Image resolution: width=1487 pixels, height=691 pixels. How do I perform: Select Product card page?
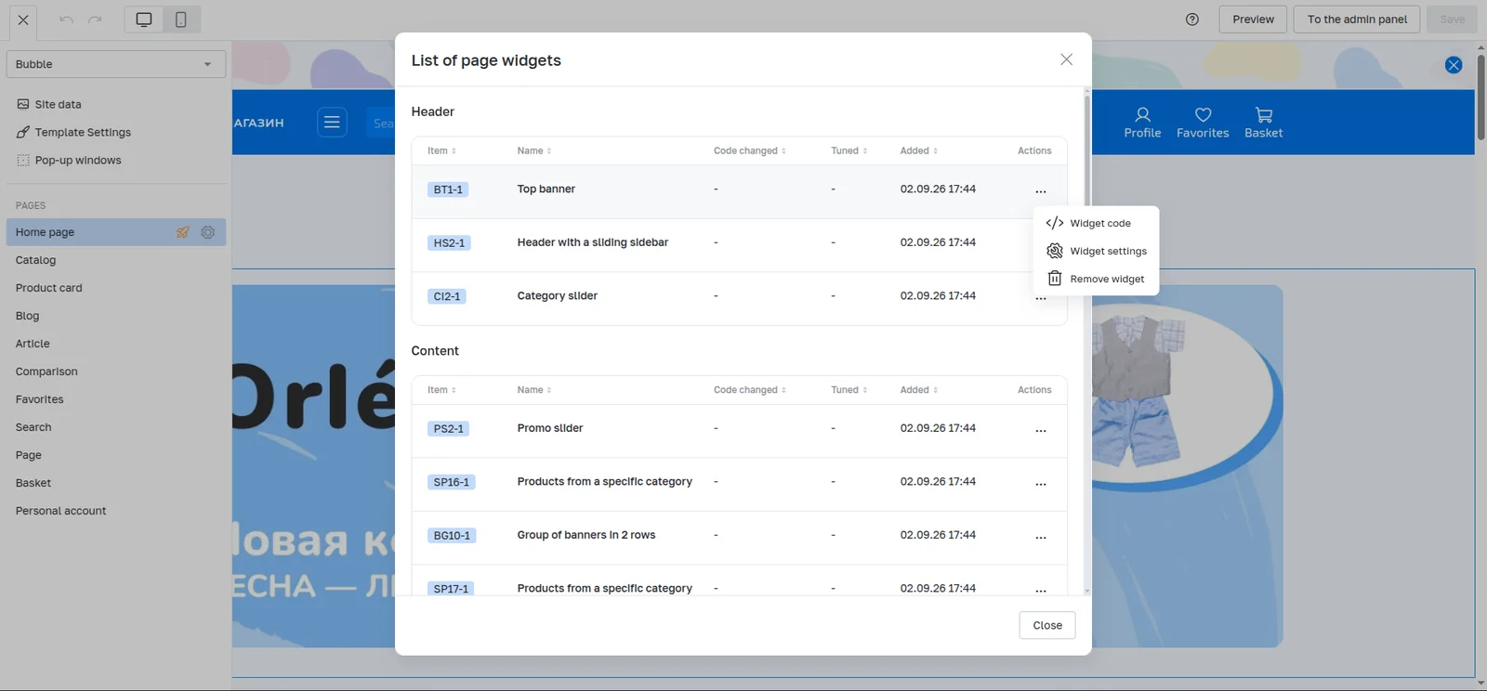[48, 288]
